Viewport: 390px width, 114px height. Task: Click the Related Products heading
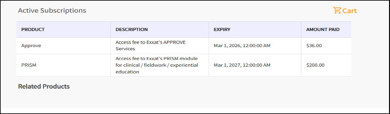click(x=44, y=86)
